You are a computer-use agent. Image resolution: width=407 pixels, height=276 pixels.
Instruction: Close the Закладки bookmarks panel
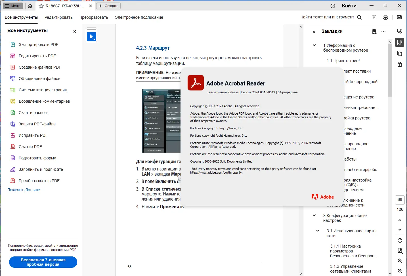click(x=314, y=32)
